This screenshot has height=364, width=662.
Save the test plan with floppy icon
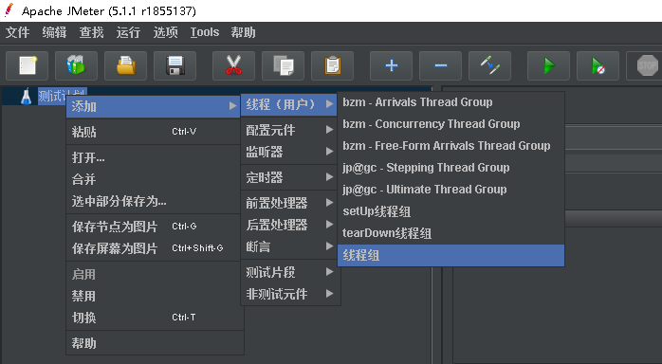click(x=175, y=65)
